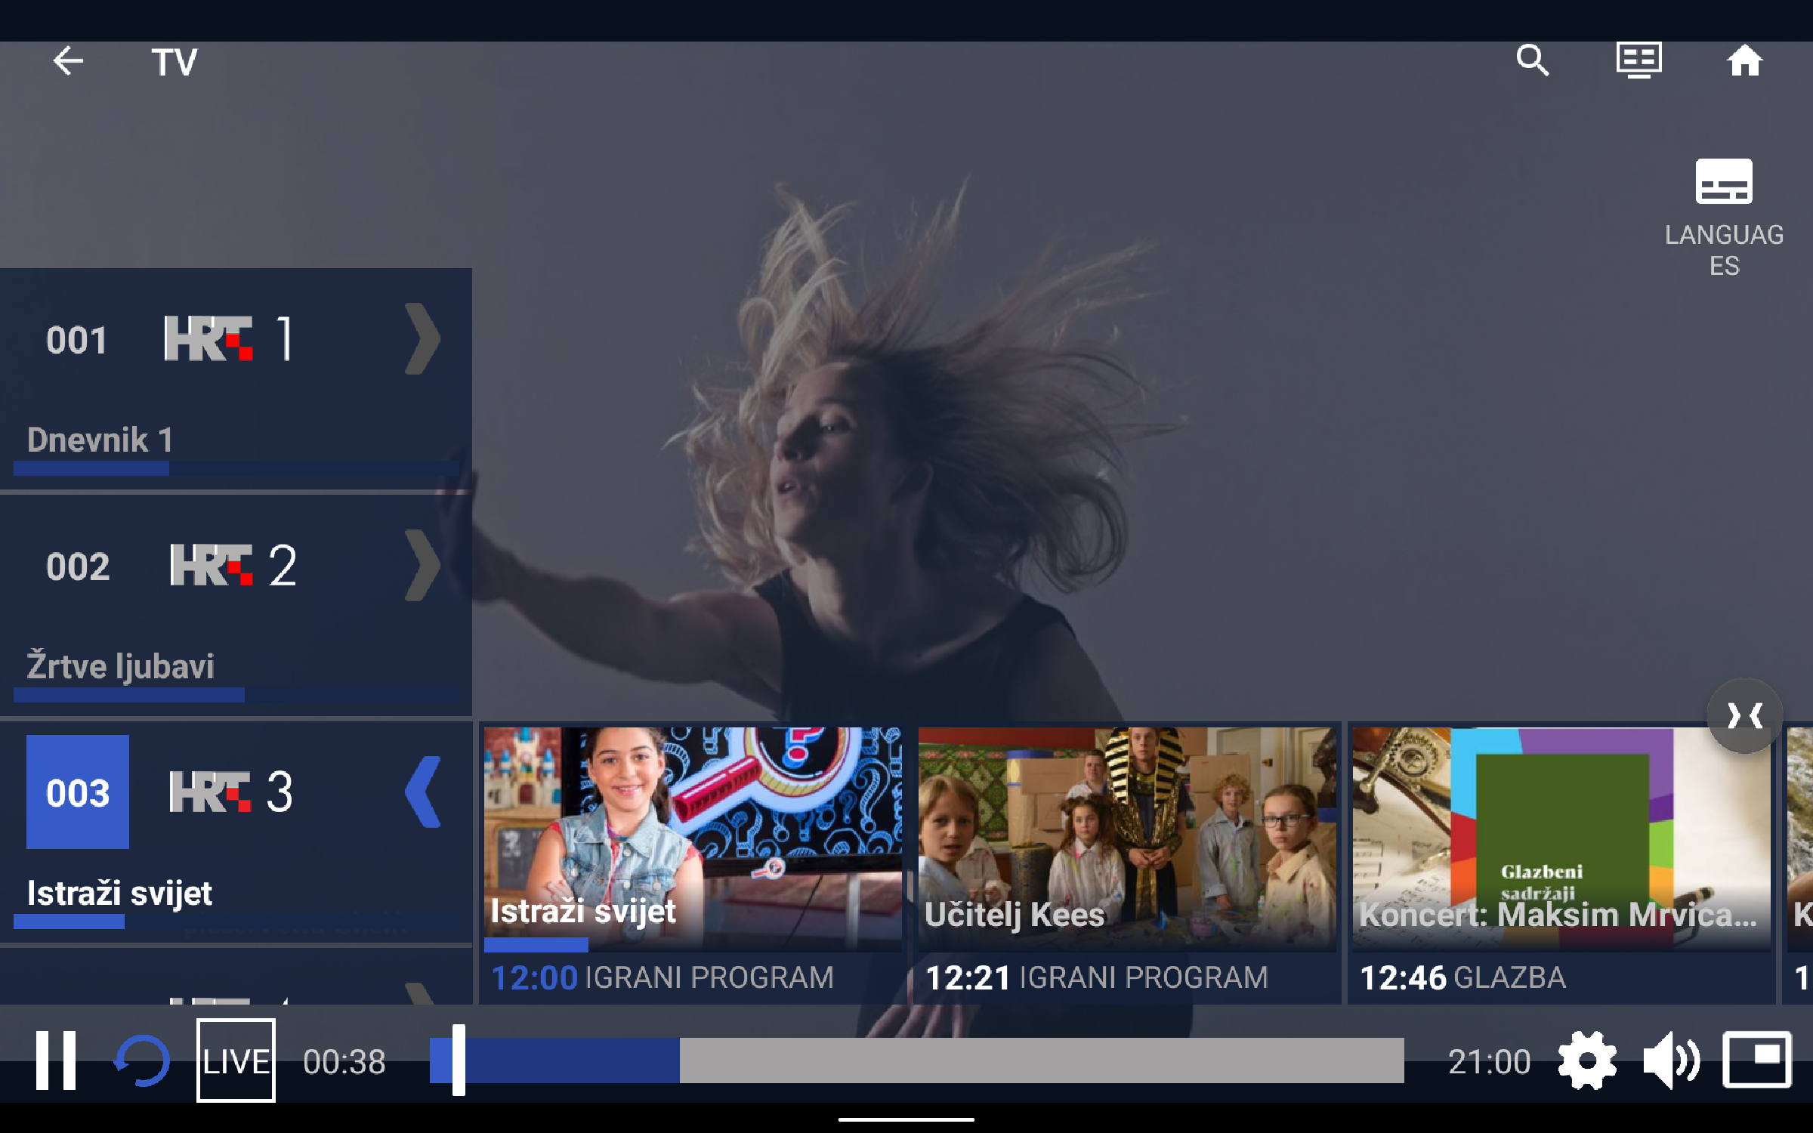
Task: Collapse HRT 3 channel program list
Action: (x=422, y=792)
